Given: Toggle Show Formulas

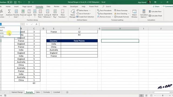Looking at the screenshot, I should coord(121,11).
